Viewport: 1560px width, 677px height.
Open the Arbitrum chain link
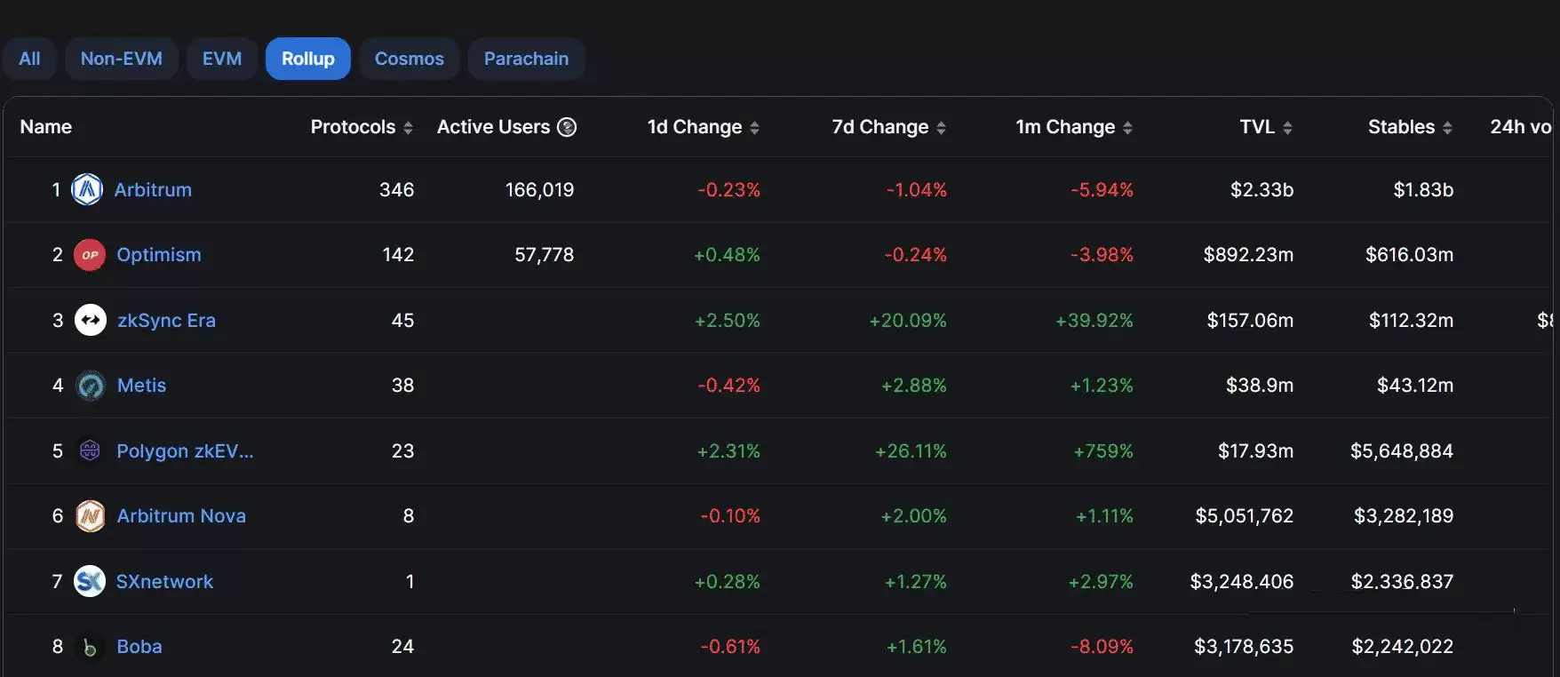pos(153,189)
